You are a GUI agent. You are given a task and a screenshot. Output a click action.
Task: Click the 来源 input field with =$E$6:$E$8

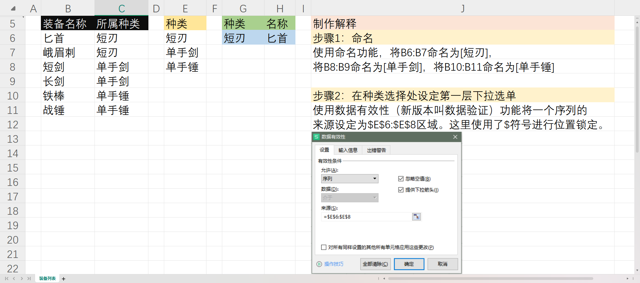[x=366, y=217]
